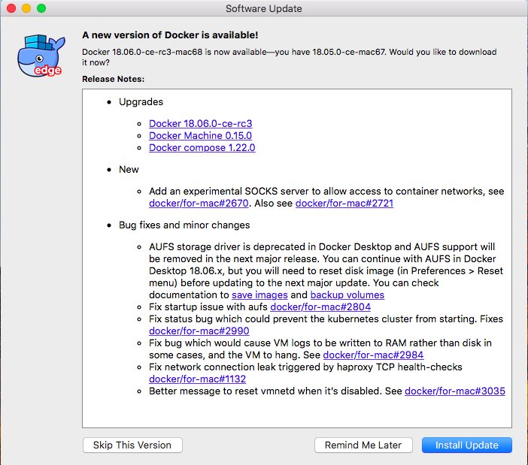Close the Software Update window
Screen dimensions: 528x465
click(11, 8)
